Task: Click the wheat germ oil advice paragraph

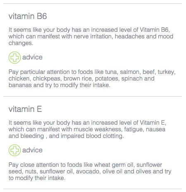Action: 90,171
